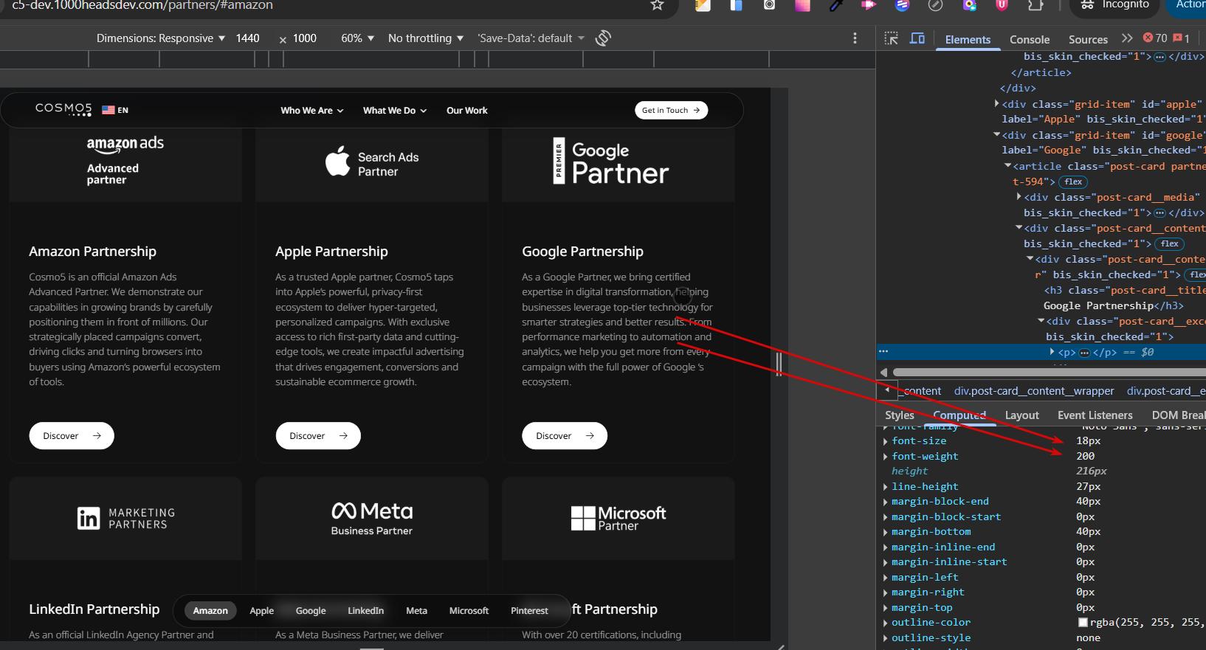The height and width of the screenshot is (650, 1206).
Task: Bookmark this page with star icon
Action: (657, 5)
